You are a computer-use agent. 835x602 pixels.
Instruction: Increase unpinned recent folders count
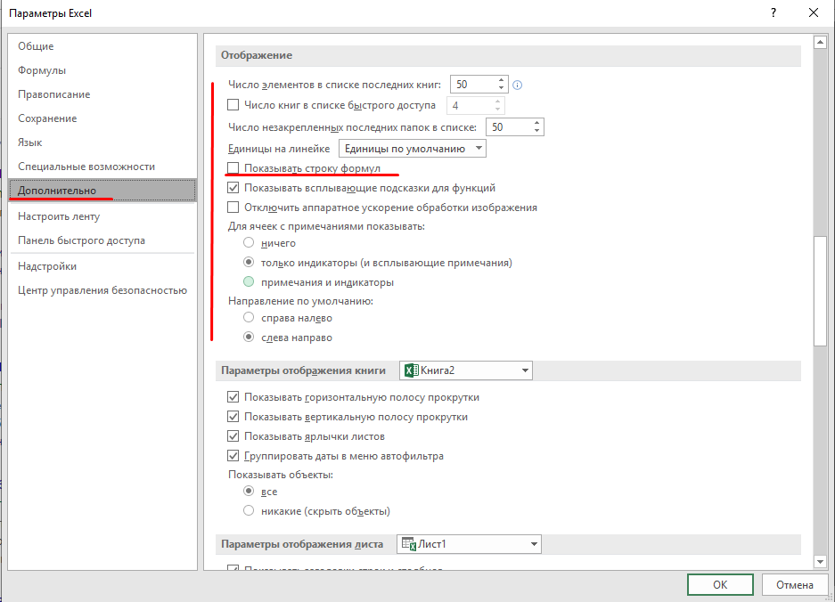(536, 123)
